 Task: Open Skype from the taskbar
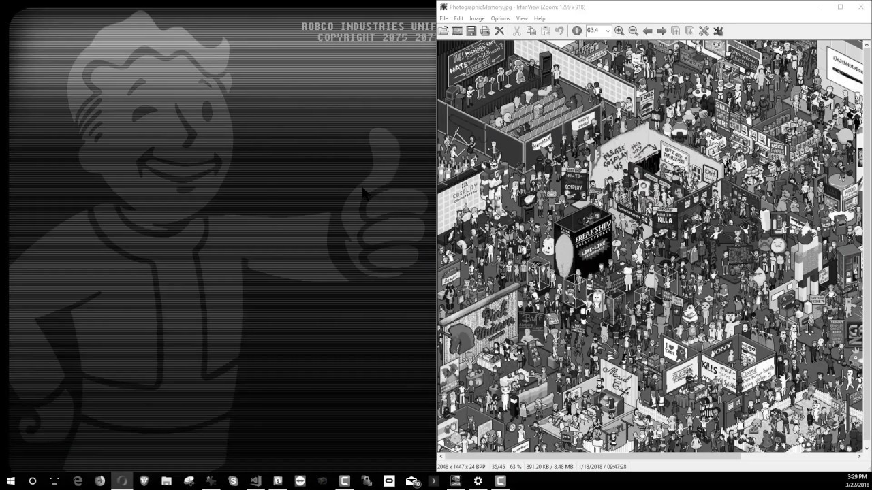point(233,480)
